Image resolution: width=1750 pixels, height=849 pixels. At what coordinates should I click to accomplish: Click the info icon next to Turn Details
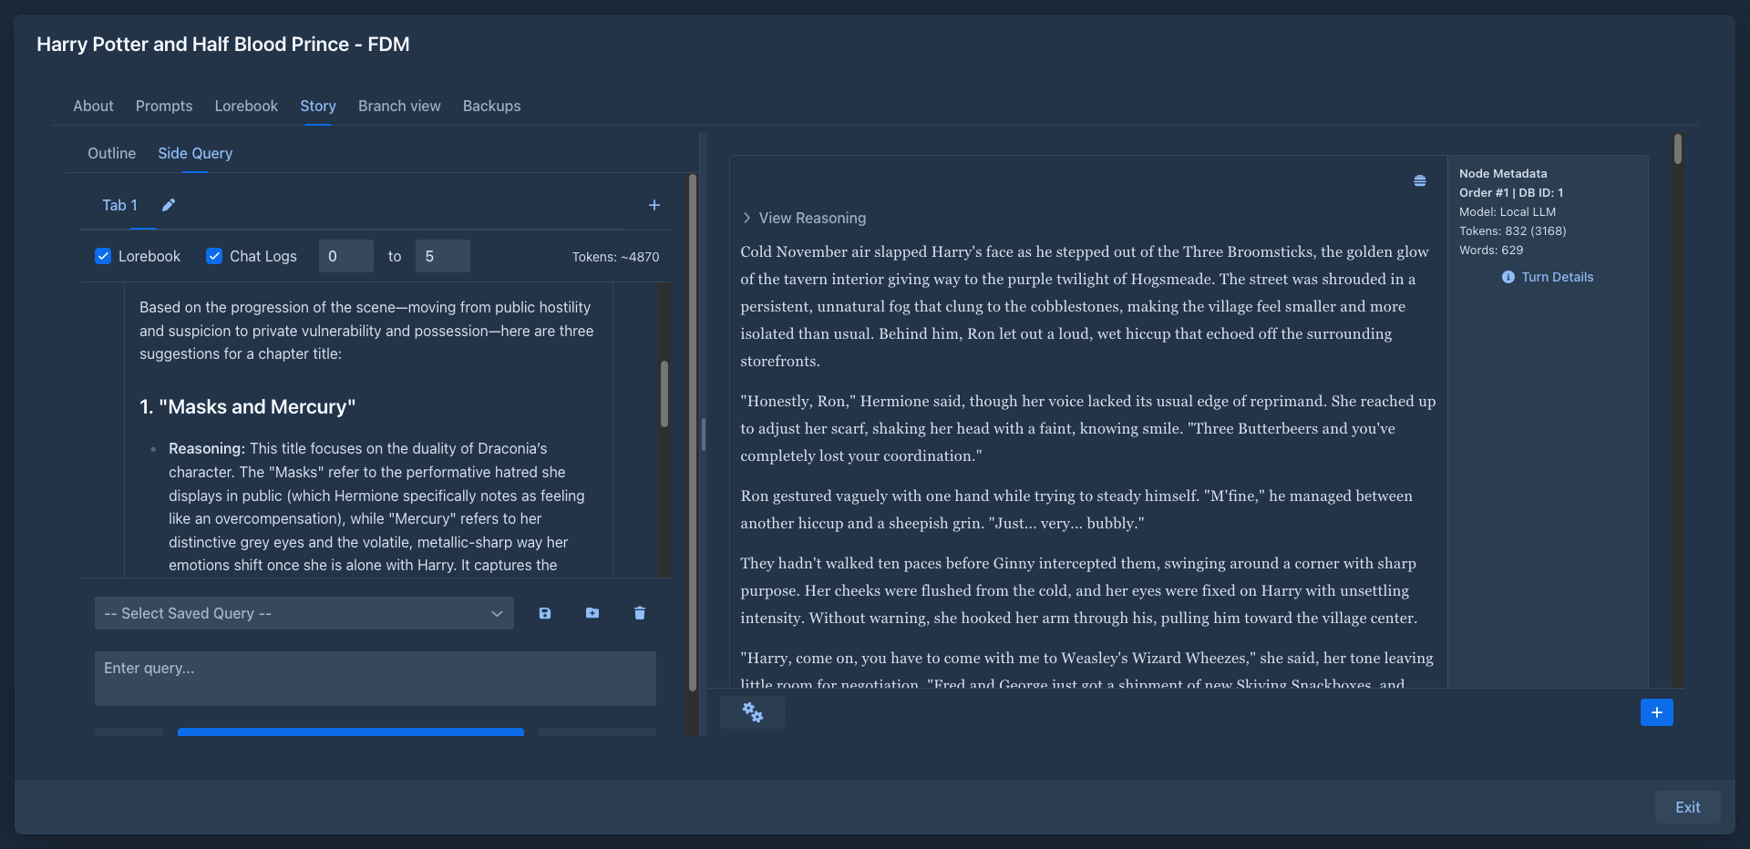[1508, 277]
